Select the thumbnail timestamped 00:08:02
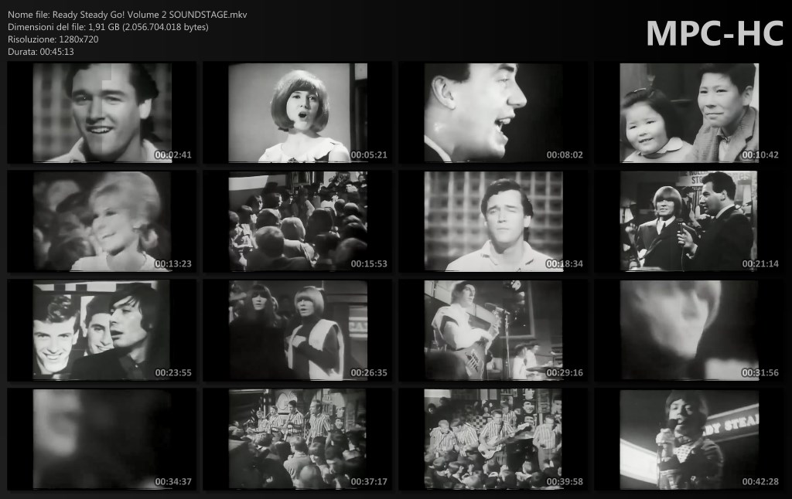The height and width of the screenshot is (499, 792). (493, 113)
